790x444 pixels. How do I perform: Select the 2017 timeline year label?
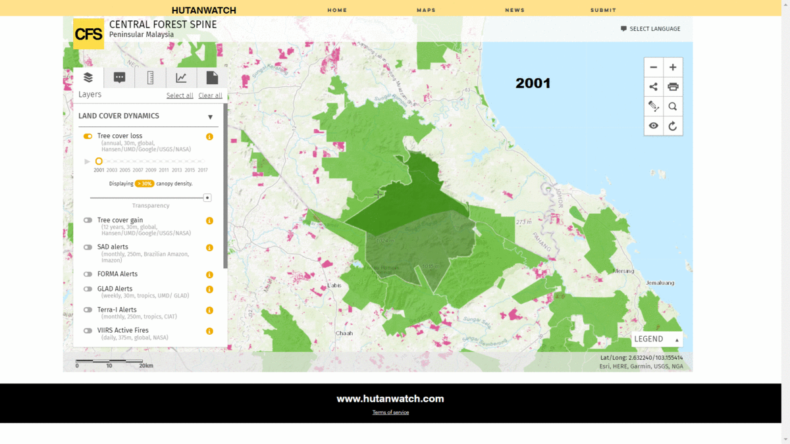(203, 170)
